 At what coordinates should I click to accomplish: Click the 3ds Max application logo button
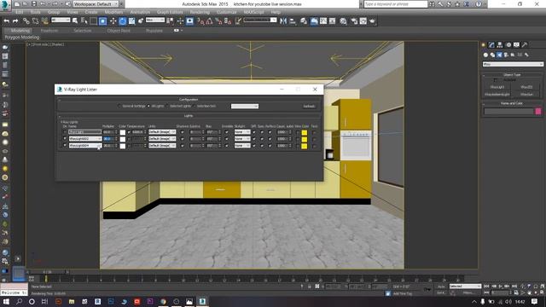click(5, 5)
